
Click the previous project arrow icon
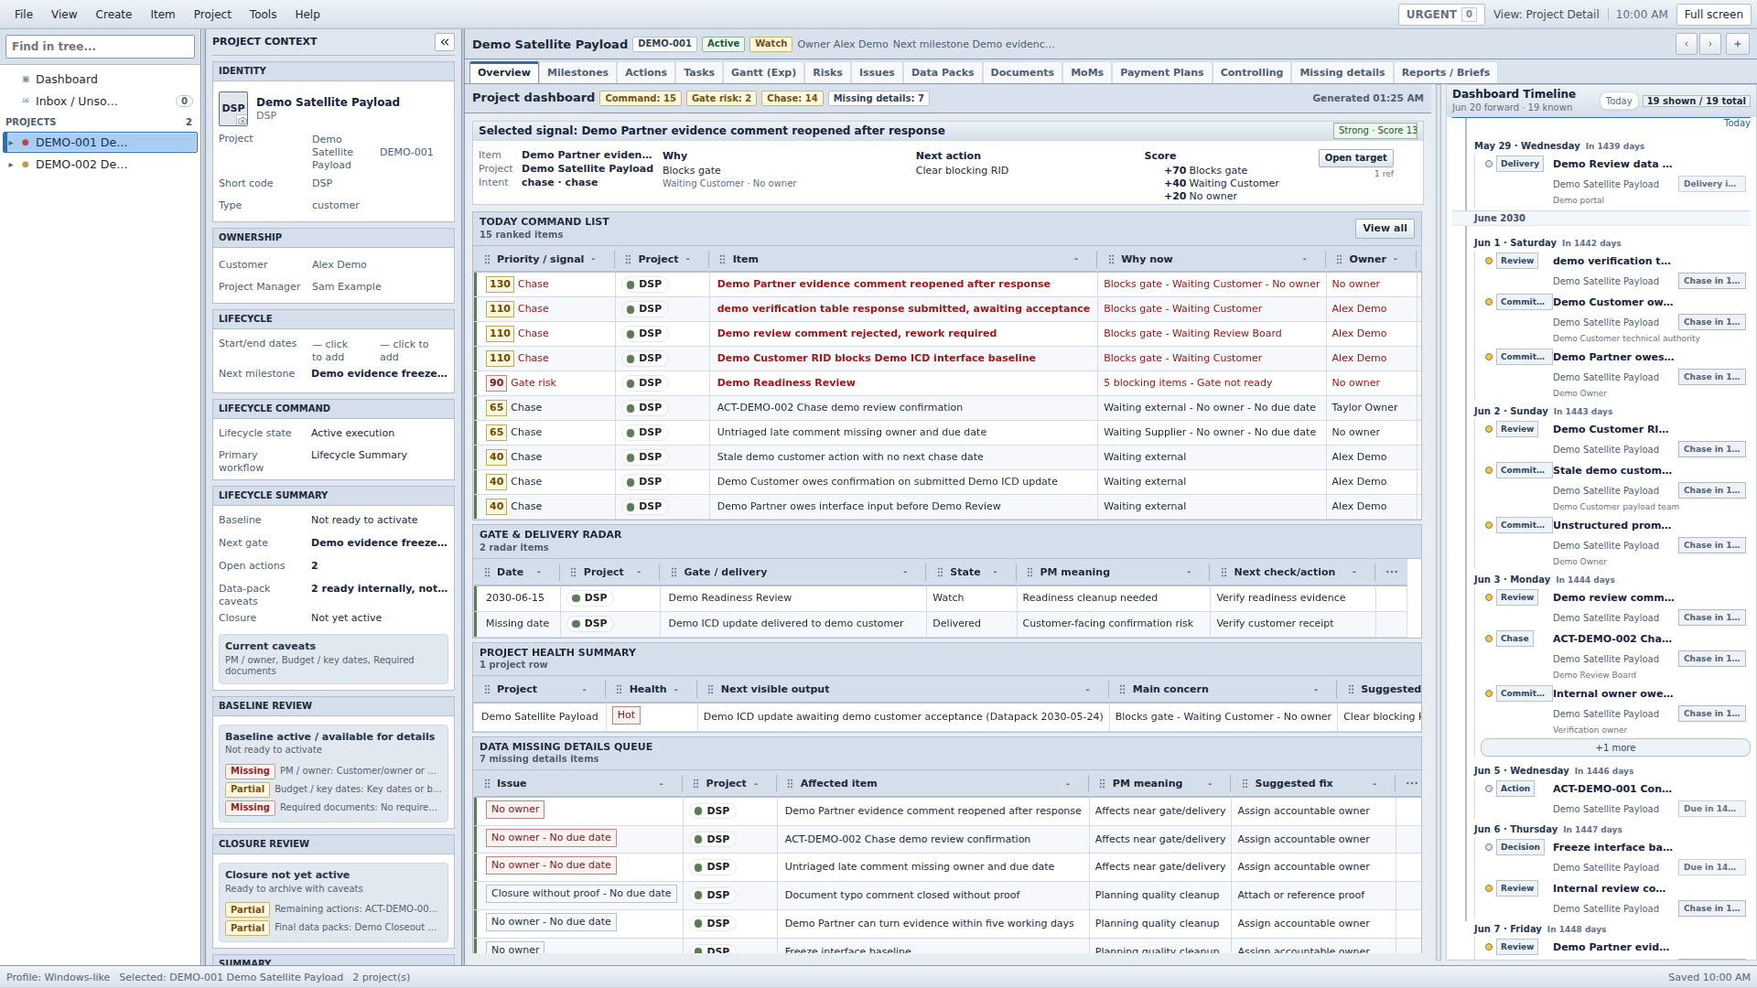coord(1687,44)
